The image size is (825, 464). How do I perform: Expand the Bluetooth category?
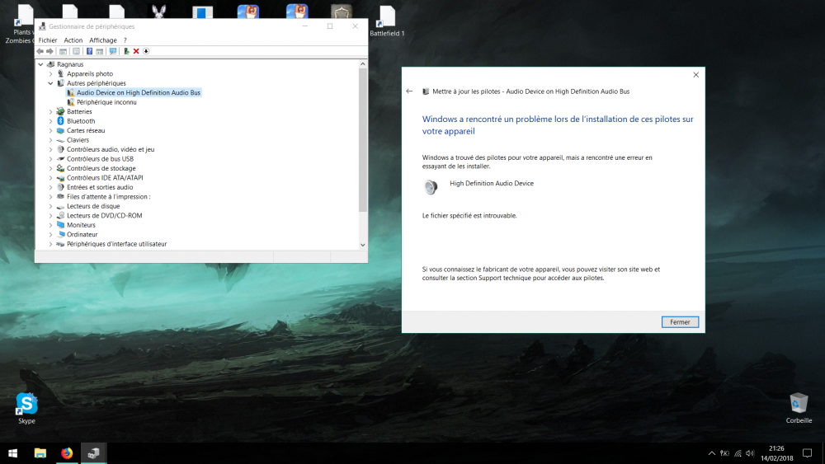[50, 121]
